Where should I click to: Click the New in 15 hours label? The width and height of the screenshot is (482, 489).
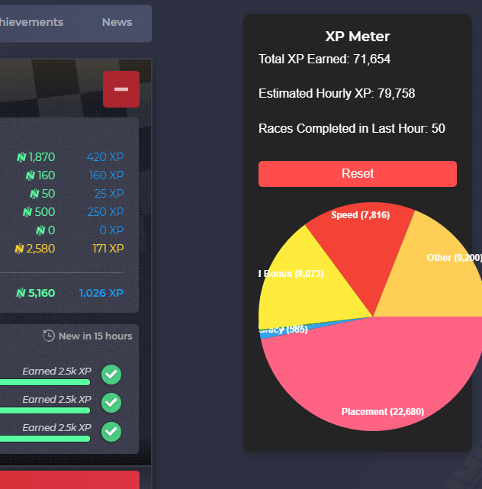pyautogui.click(x=95, y=336)
